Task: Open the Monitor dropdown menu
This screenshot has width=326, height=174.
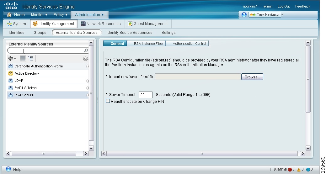Action: pos(39,14)
